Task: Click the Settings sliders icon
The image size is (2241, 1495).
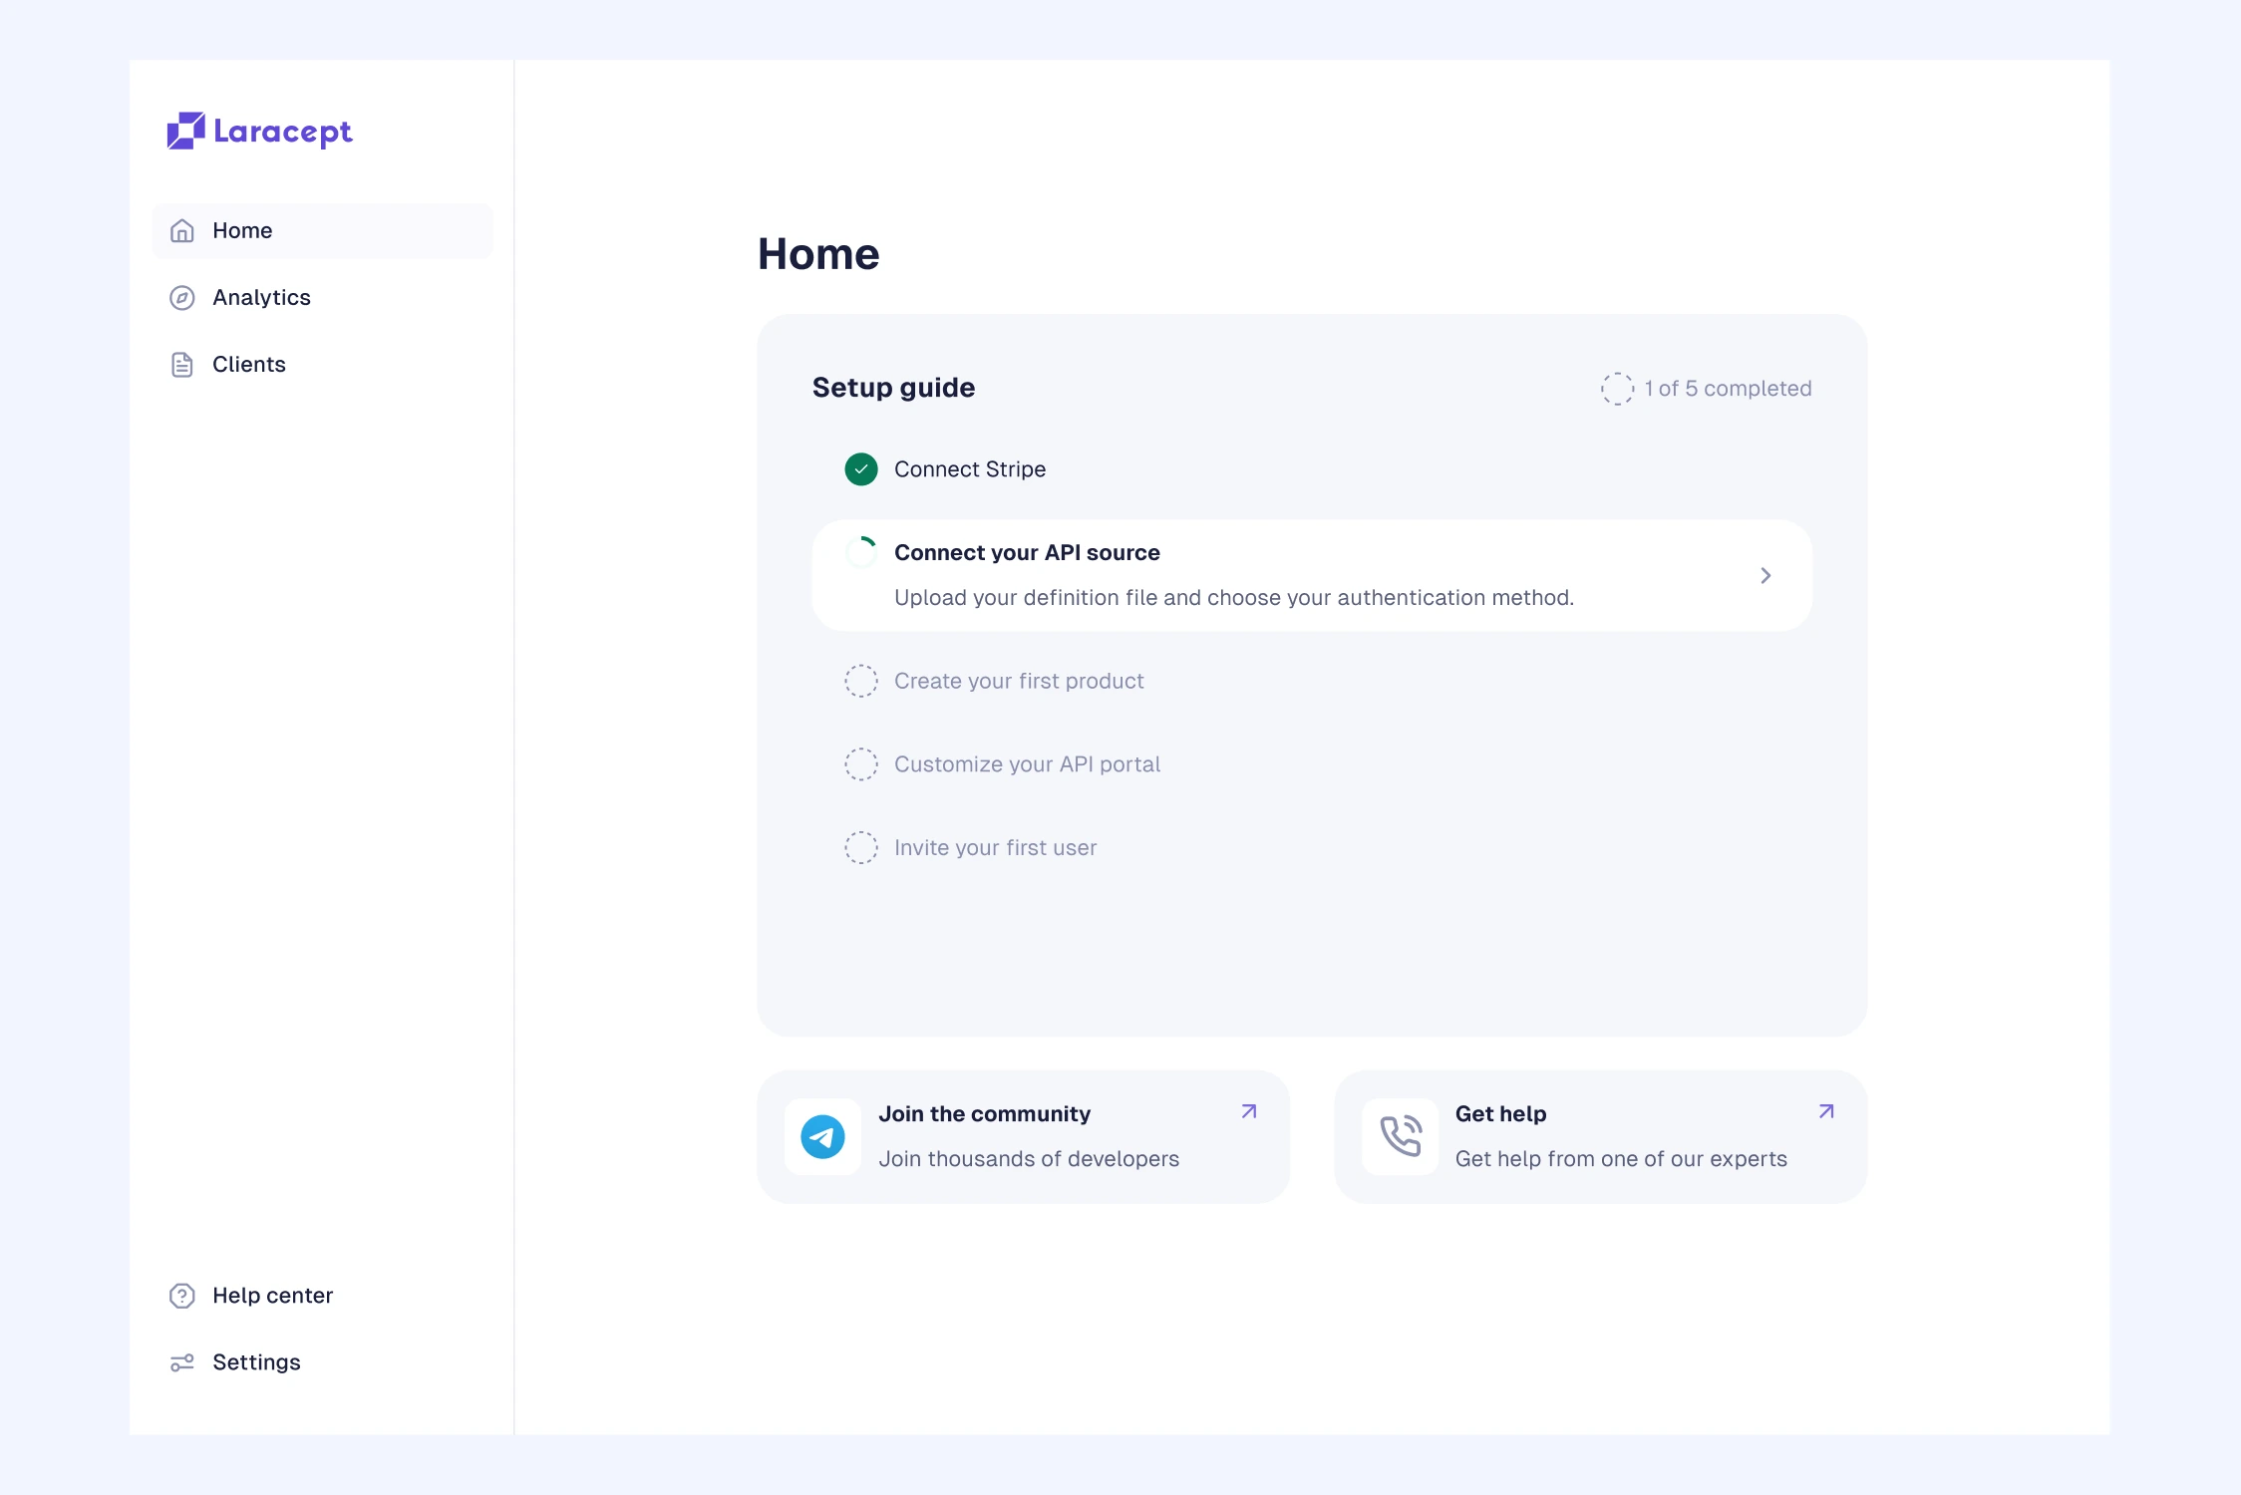Action: coord(182,1362)
